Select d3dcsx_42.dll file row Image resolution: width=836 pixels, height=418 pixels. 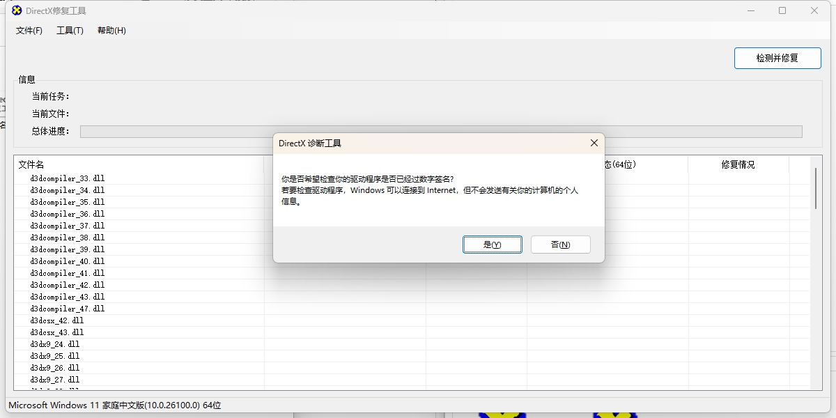coord(56,320)
